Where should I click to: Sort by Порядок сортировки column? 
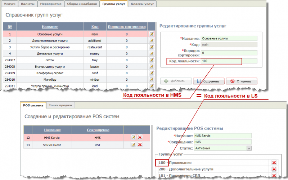(127, 27)
